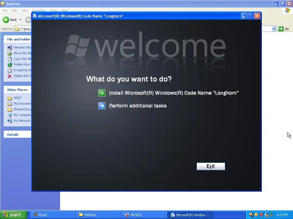Switch to Mypal taskbar button
The height and width of the screenshot is (219, 293).
(53, 215)
